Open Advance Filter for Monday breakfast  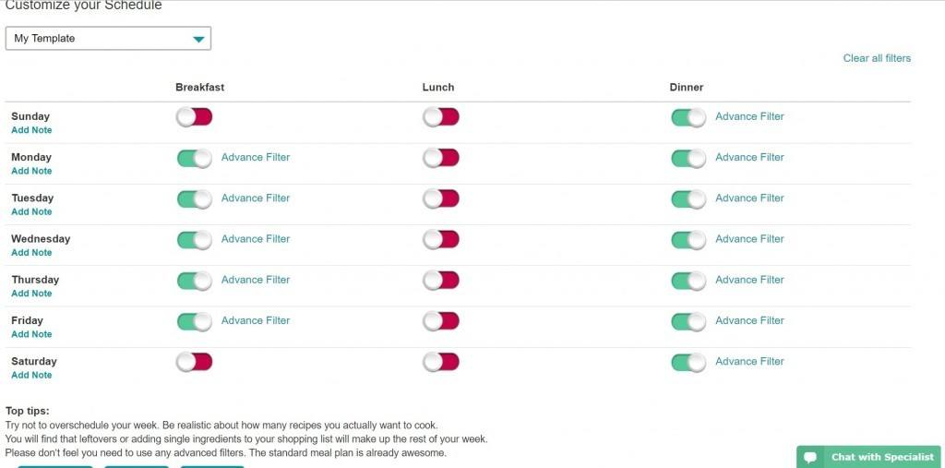click(x=256, y=158)
